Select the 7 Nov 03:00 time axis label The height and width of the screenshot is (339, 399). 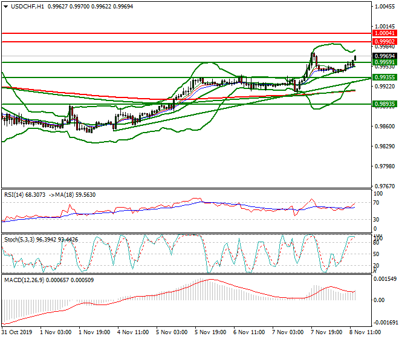click(288, 332)
